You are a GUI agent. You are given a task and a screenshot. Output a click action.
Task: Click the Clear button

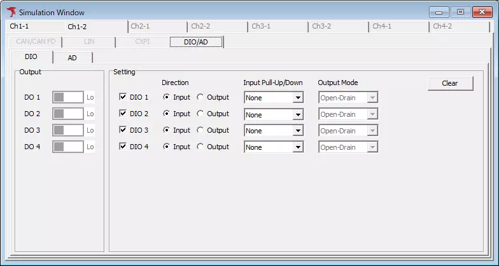449,83
